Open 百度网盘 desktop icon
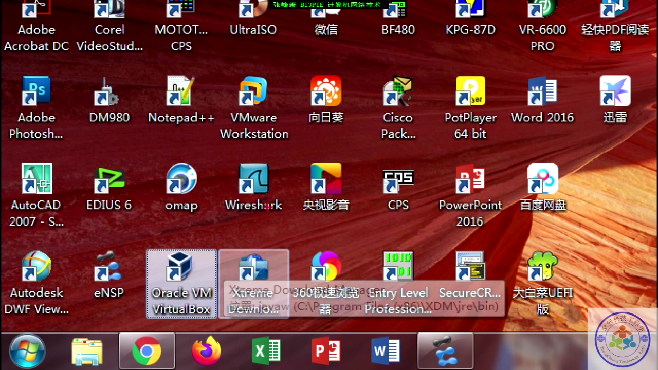Screen dimensions: 658x370 click(542, 188)
